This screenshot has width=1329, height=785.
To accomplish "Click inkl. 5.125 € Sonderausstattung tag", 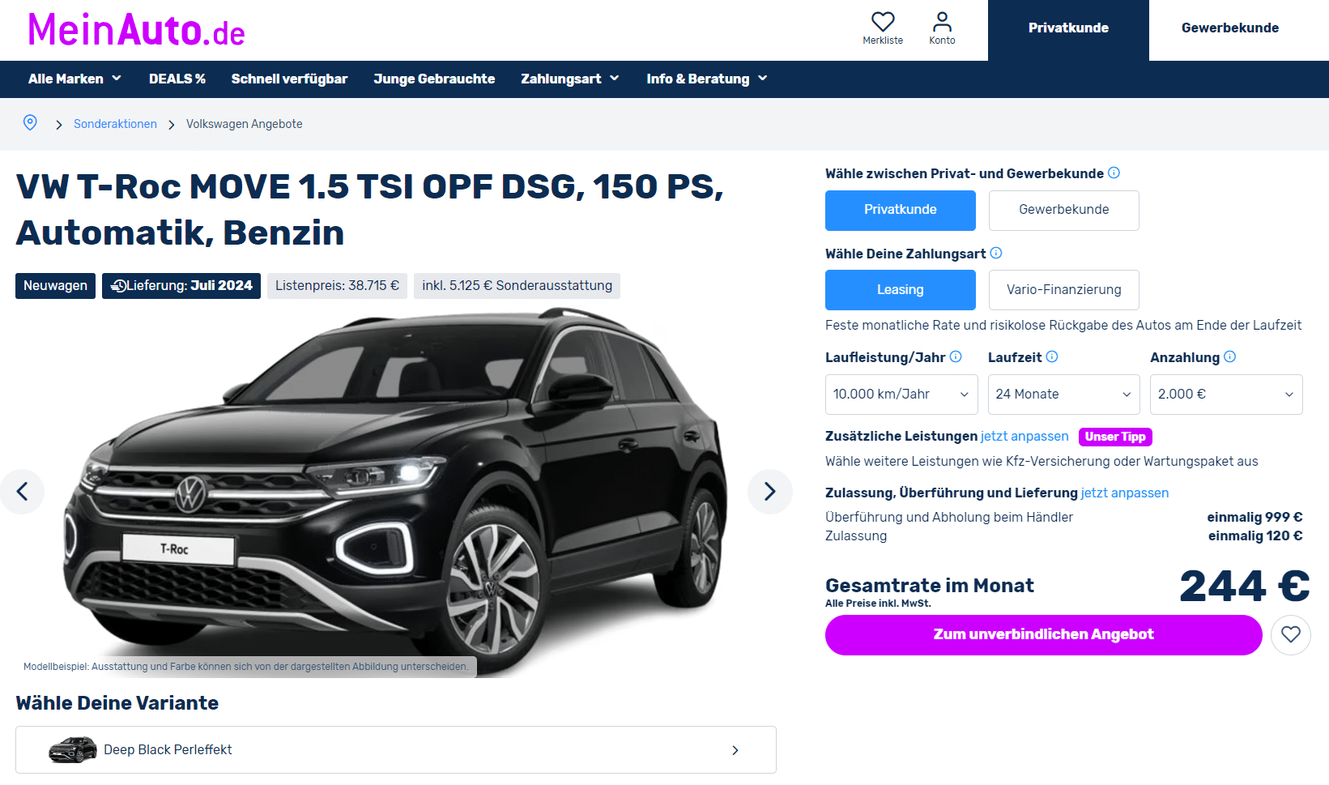I will tap(517, 286).
